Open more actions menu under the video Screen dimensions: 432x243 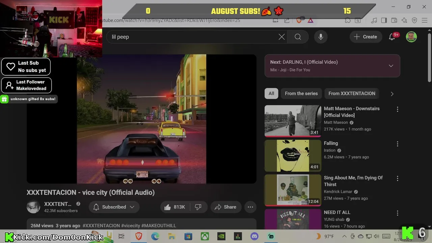(x=250, y=207)
